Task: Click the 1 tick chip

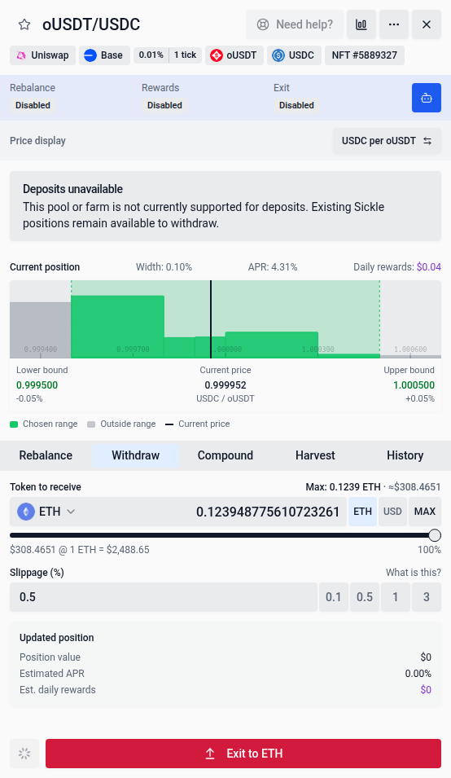Action: click(186, 55)
